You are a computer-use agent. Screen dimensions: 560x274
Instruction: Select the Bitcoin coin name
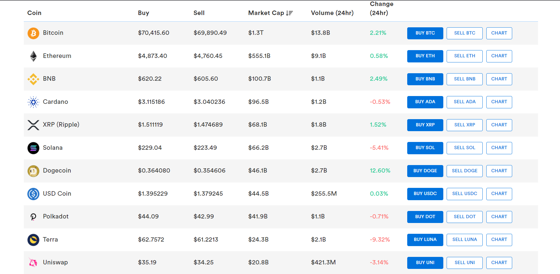tap(53, 33)
